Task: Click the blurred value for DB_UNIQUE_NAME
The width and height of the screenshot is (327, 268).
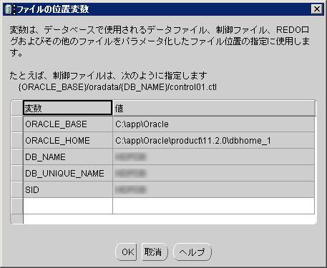Action: click(214, 174)
